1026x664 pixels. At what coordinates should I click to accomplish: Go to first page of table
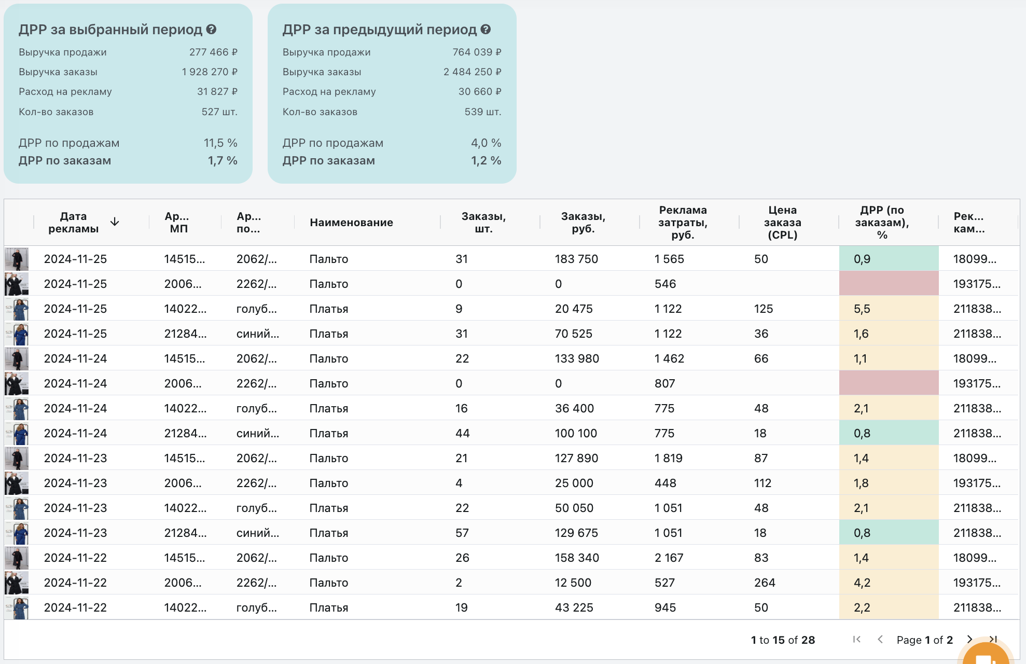pos(857,639)
